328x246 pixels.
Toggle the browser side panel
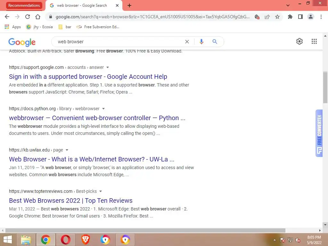(x=300, y=17)
